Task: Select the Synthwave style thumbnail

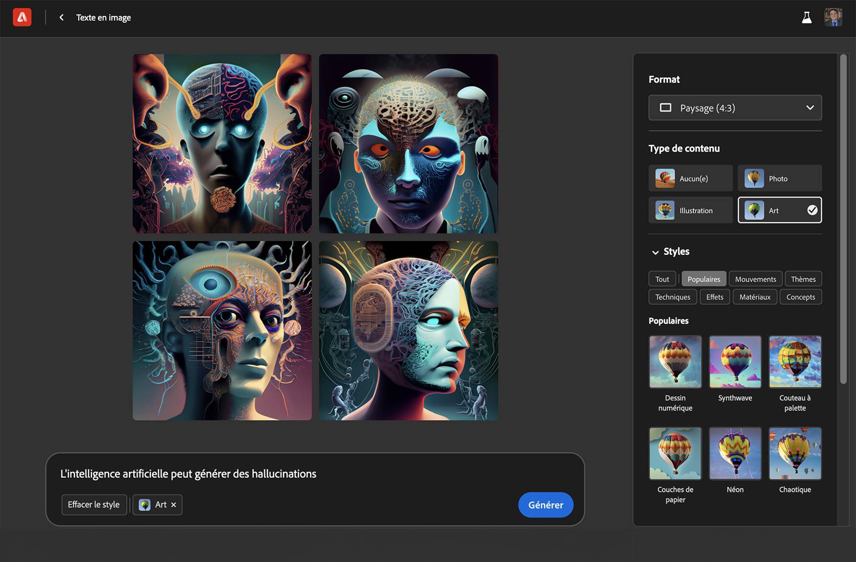Action: [735, 361]
